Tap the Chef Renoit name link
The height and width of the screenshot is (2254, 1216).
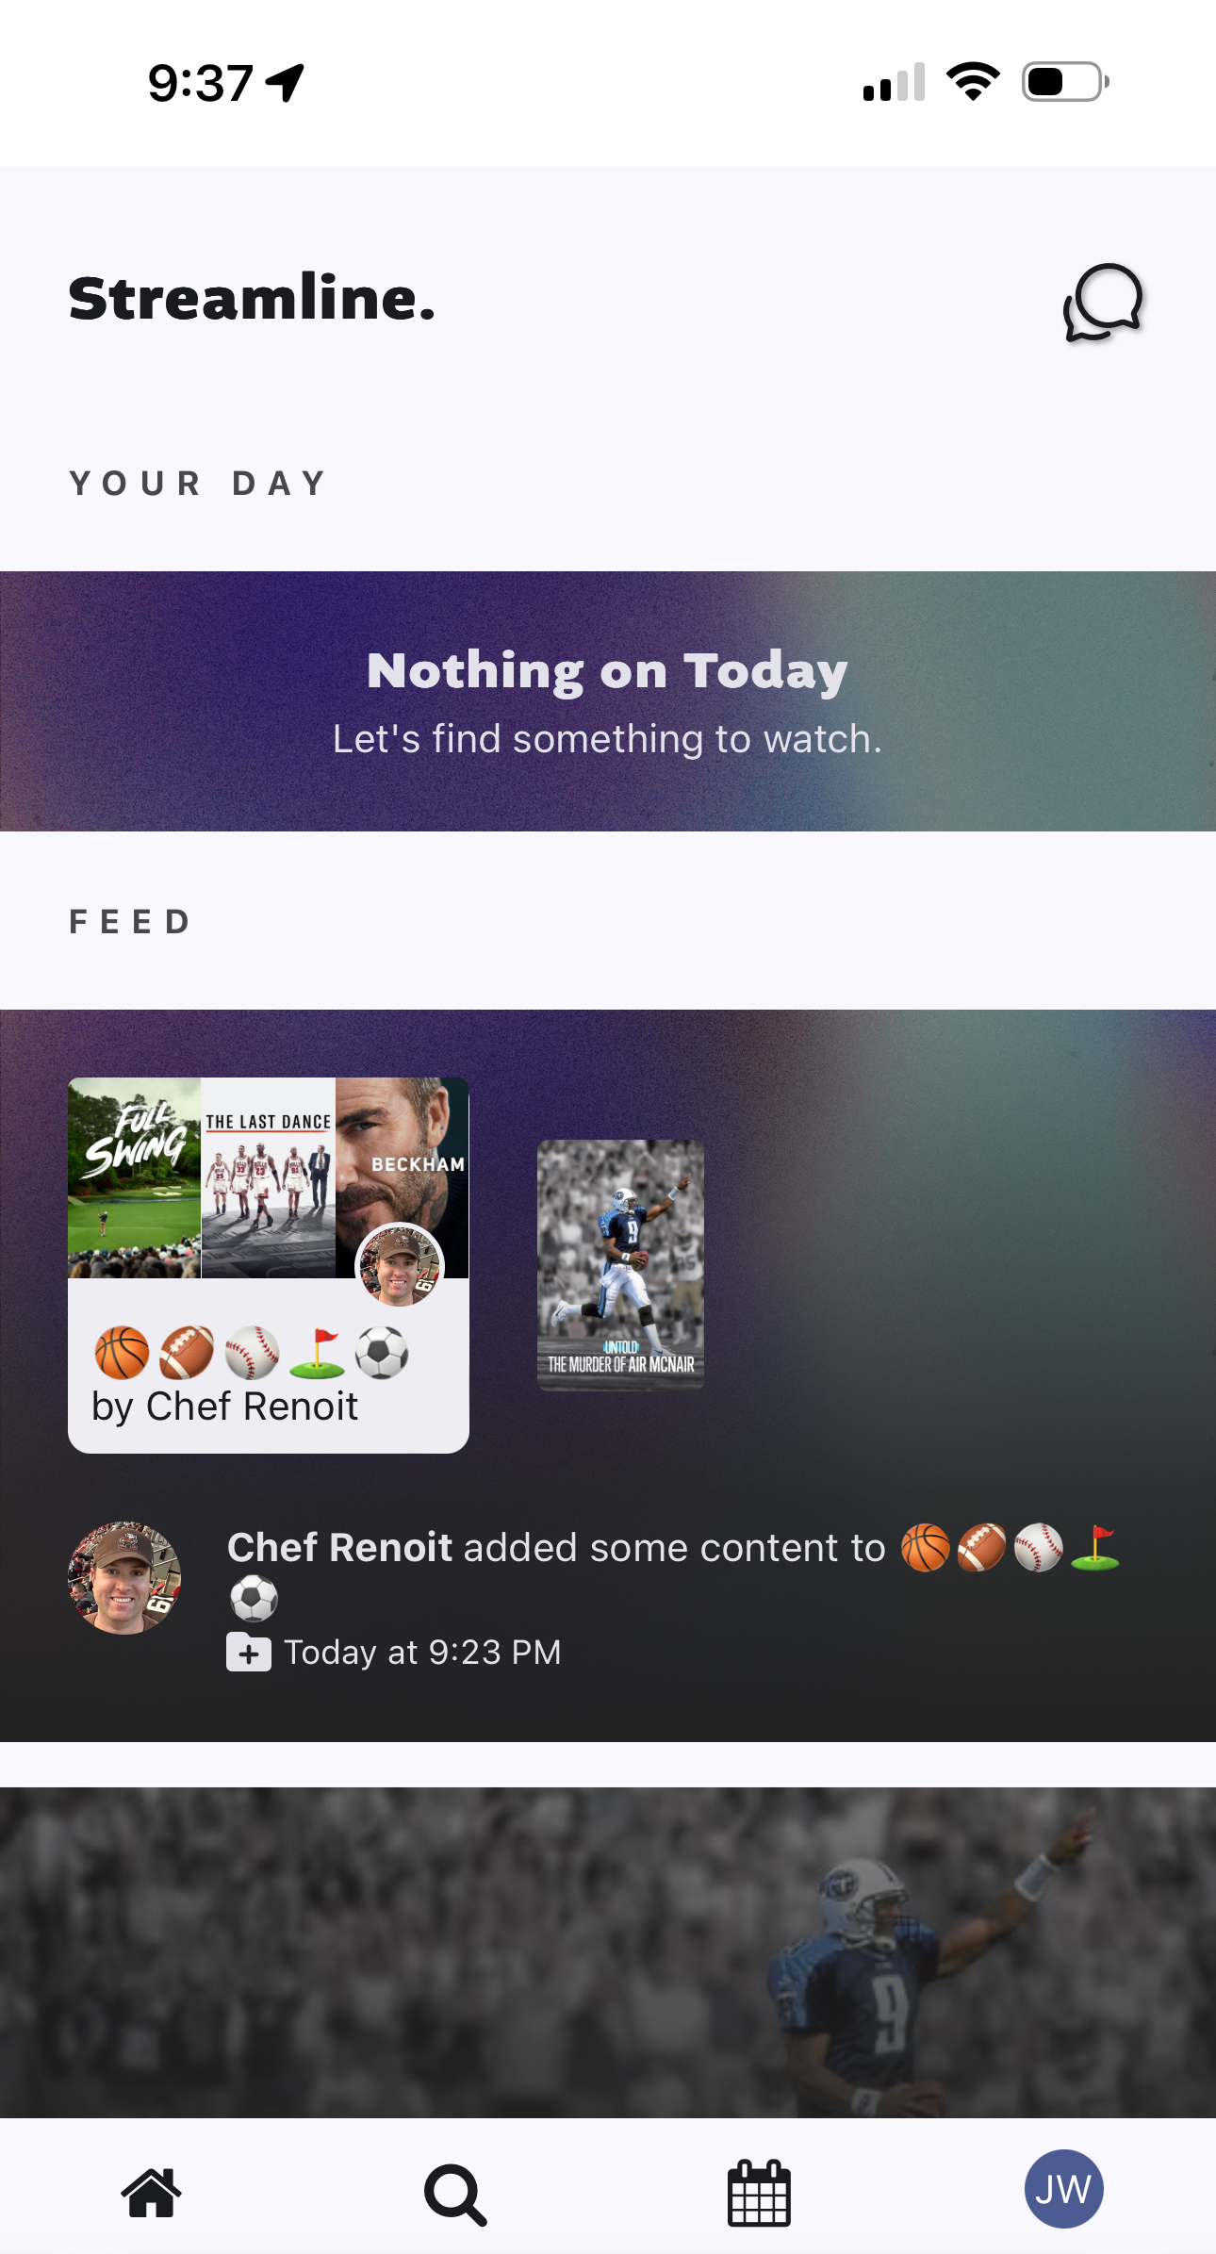pyautogui.click(x=339, y=1548)
